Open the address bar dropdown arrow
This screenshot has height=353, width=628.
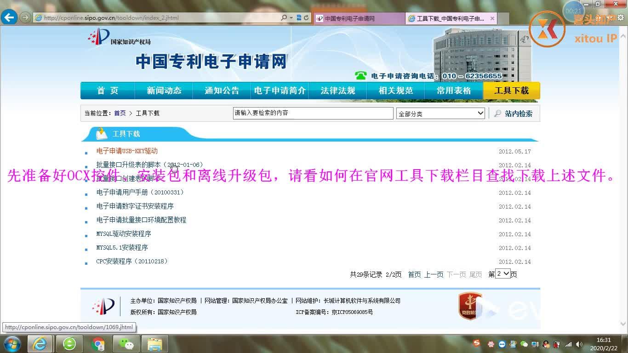pos(291,18)
